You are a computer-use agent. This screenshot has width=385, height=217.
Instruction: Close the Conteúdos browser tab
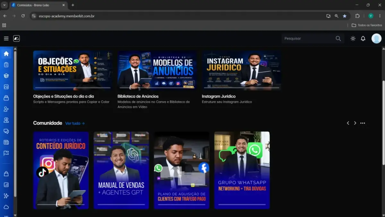click(x=64, y=5)
